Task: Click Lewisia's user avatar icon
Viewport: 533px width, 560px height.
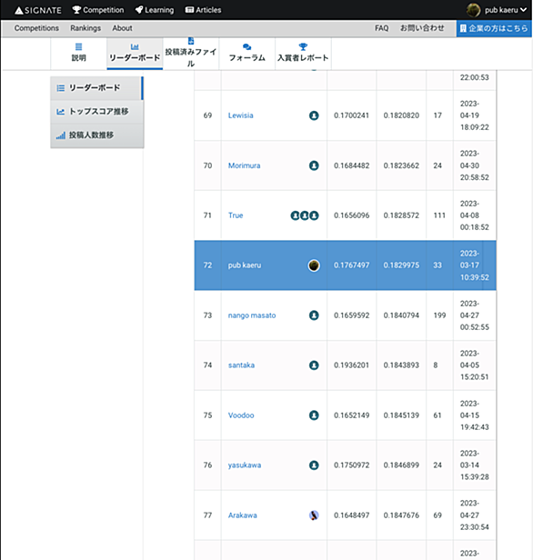Action: tap(314, 115)
